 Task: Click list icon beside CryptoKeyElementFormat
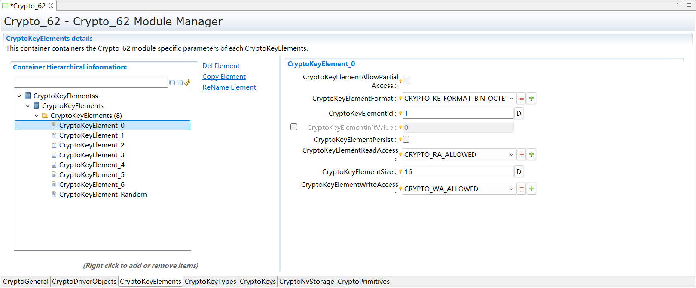521,99
